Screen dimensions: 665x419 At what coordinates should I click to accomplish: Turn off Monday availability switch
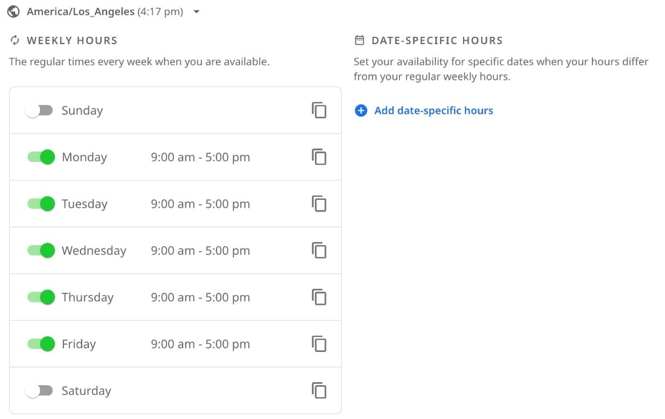point(41,157)
